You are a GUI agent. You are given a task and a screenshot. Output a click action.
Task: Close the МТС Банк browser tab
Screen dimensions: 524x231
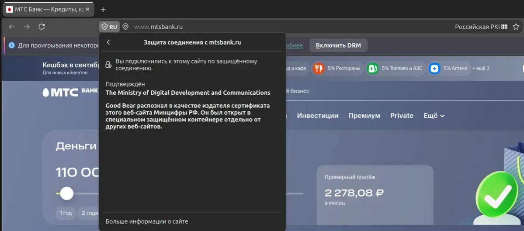87,9
